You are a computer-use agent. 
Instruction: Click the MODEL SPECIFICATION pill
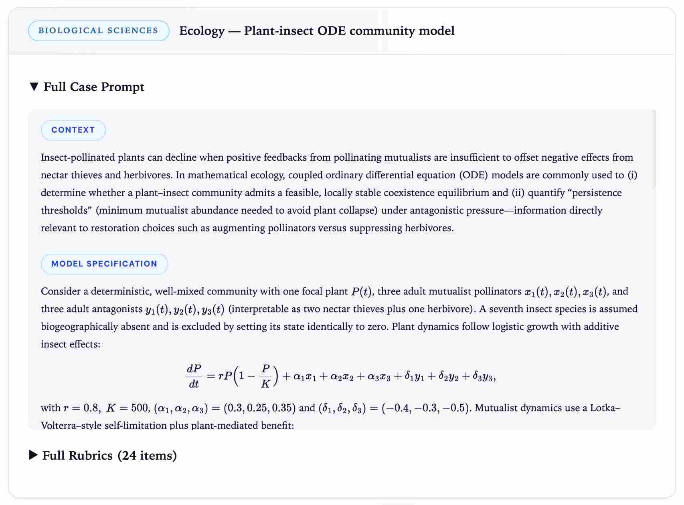click(x=104, y=264)
